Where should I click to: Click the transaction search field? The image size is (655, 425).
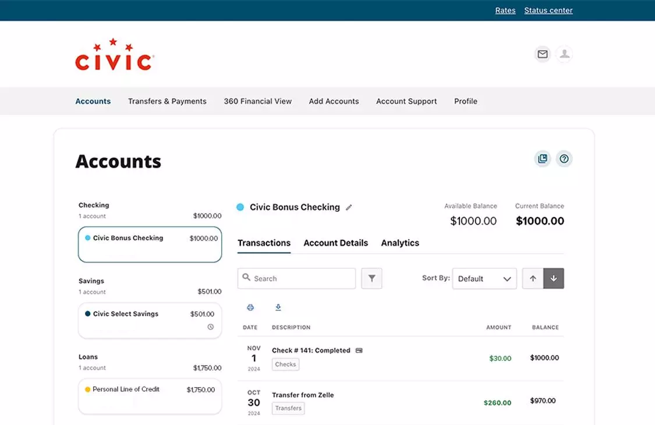[x=297, y=278]
